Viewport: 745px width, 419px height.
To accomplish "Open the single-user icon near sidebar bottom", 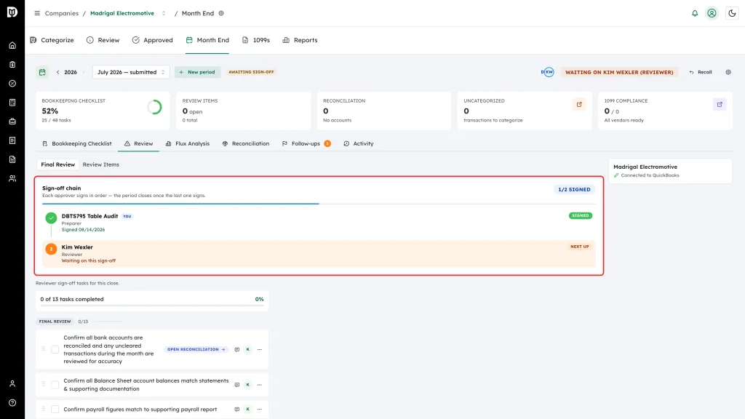I will click(12, 384).
